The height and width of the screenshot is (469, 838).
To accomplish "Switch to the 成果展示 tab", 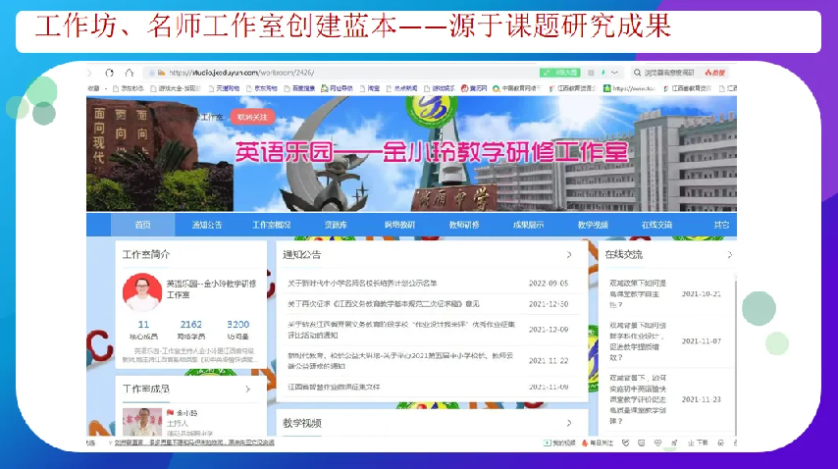I will [x=528, y=225].
